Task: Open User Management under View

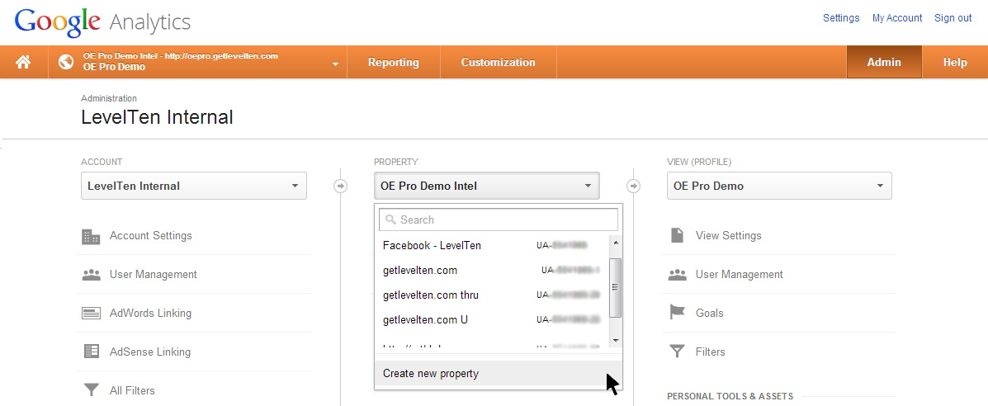Action: click(739, 274)
